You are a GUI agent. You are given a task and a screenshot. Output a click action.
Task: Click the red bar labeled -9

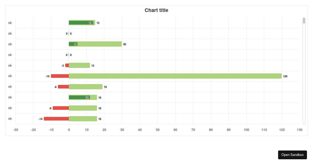pyautogui.click(x=61, y=108)
